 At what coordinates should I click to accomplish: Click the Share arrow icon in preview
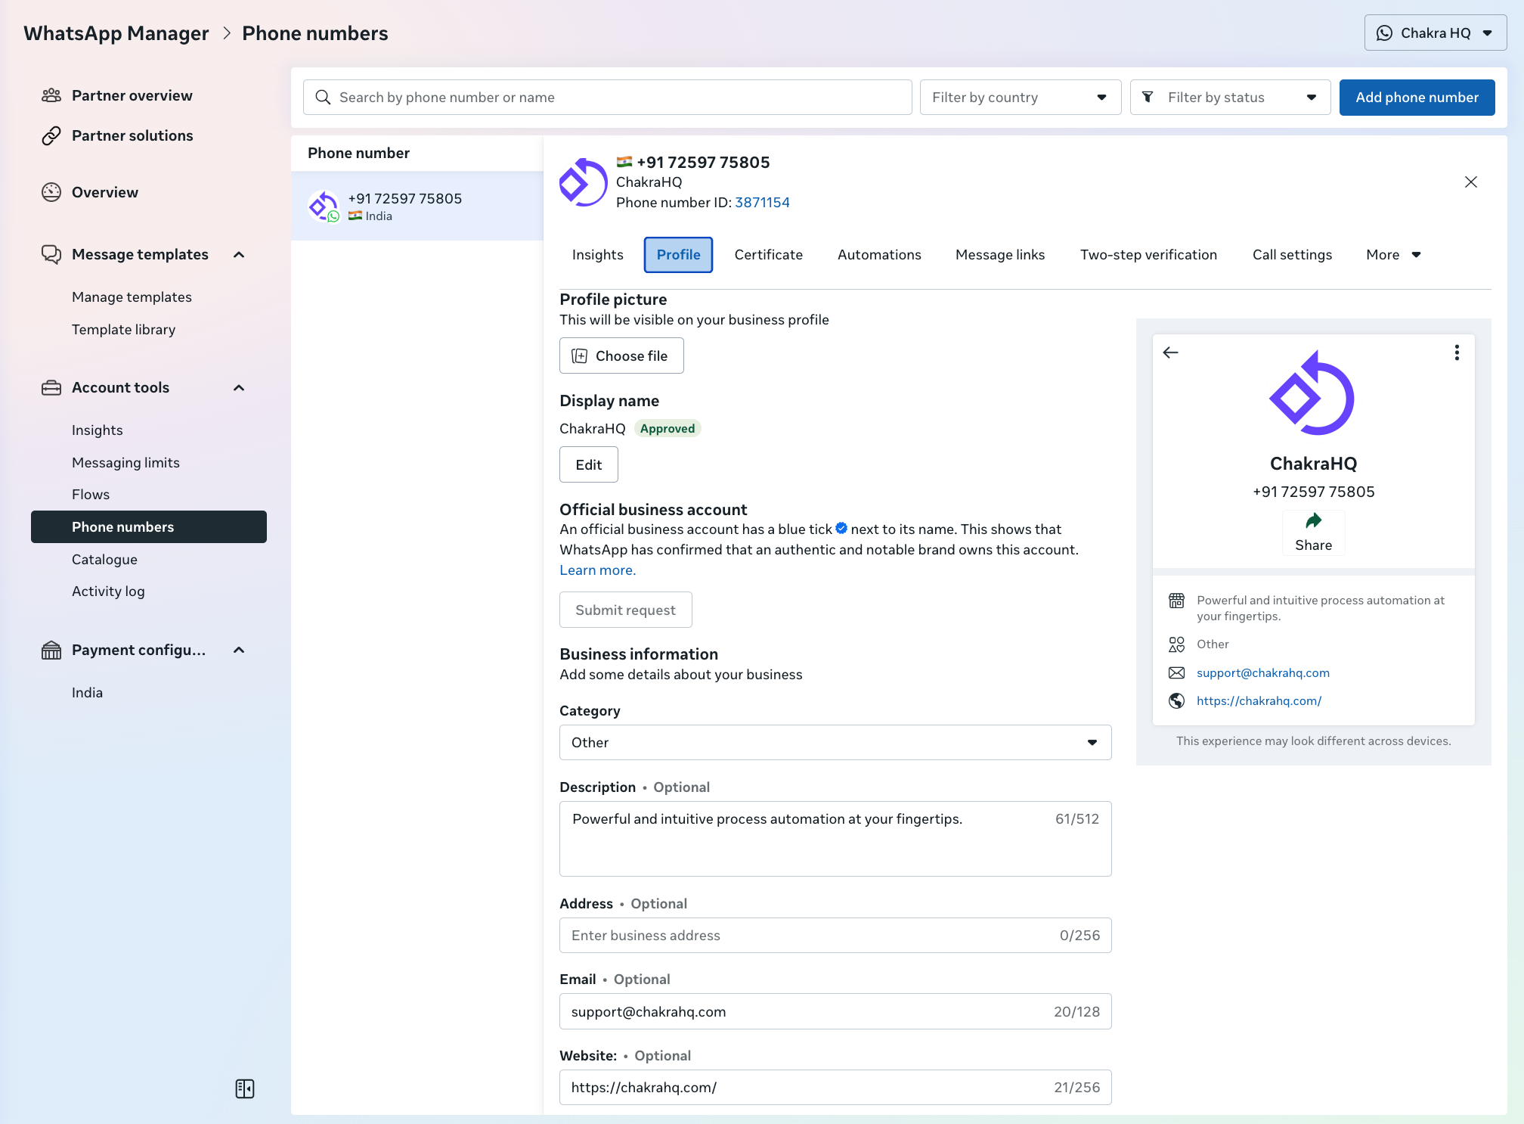tap(1313, 521)
